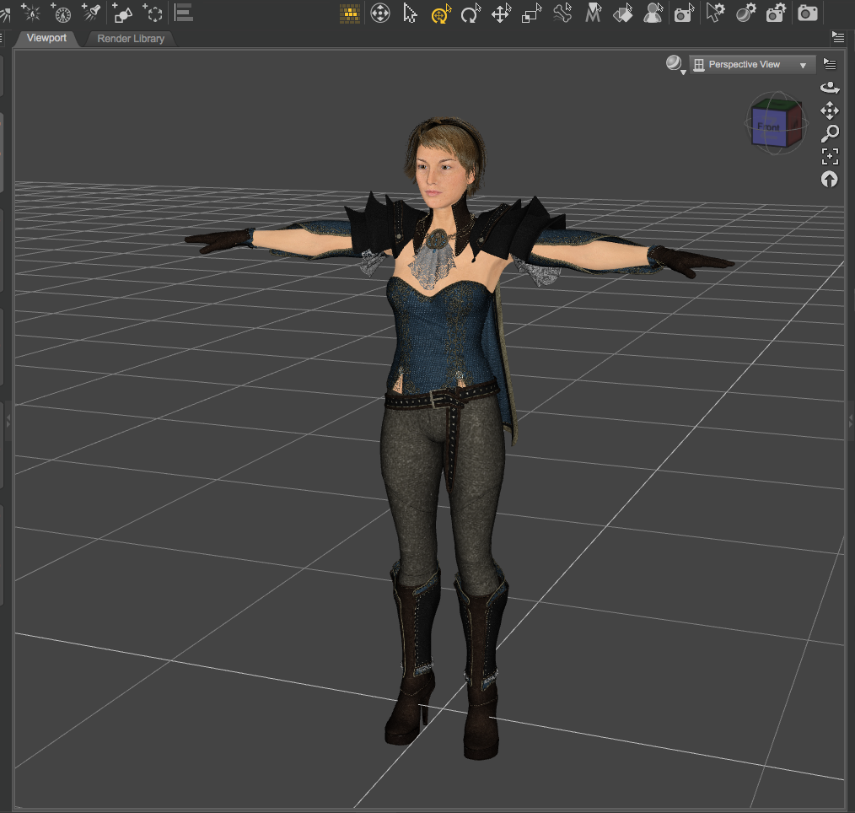Open the draw style sphere dropdown
Viewport: 855px width, 813px height.
pyautogui.click(x=675, y=65)
